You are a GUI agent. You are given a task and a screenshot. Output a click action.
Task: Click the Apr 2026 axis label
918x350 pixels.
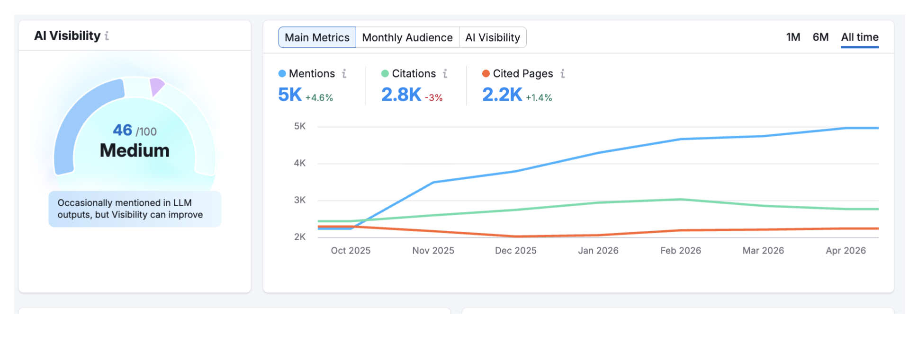coord(846,251)
